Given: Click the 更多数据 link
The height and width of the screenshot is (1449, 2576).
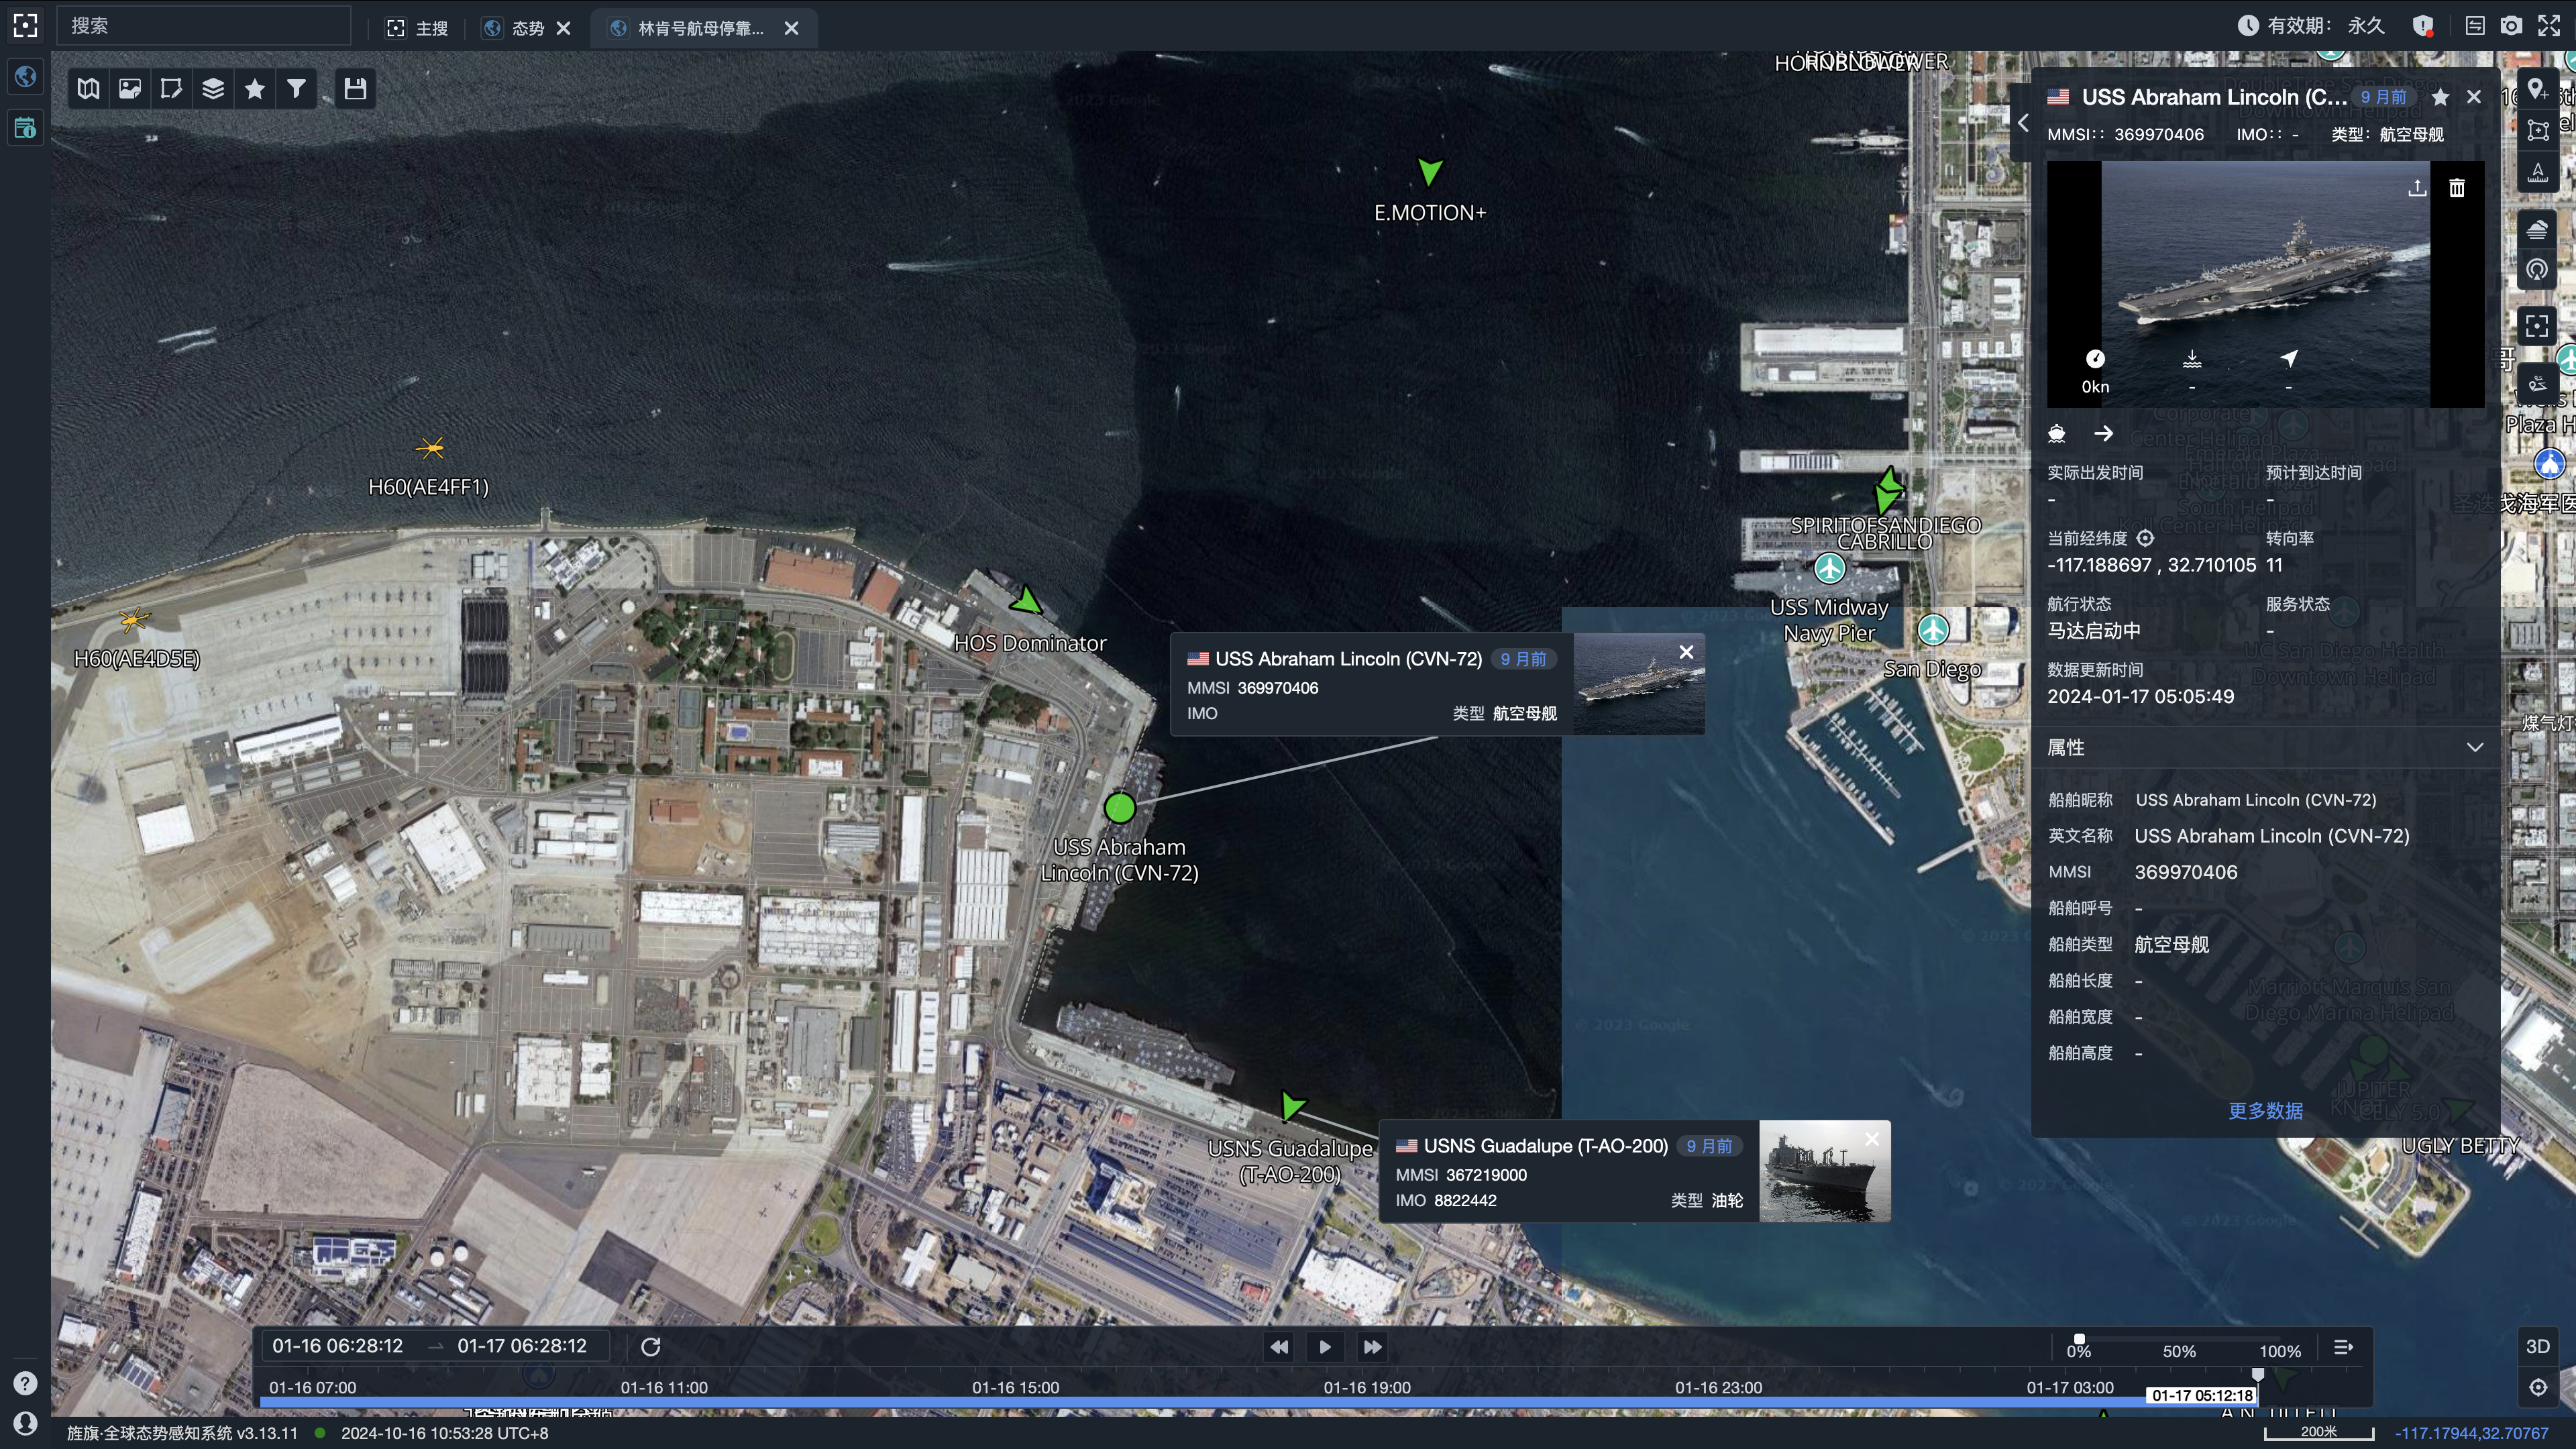Looking at the screenshot, I should [x=2265, y=1111].
